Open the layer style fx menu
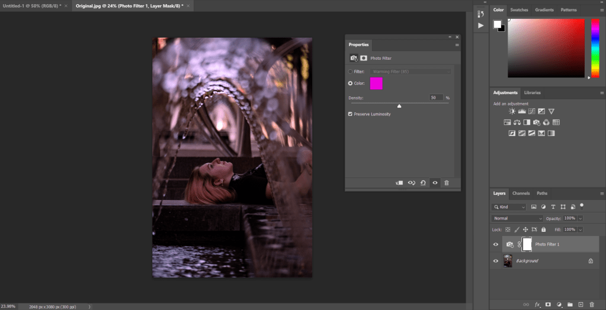This screenshot has height=310, width=606. [x=538, y=304]
